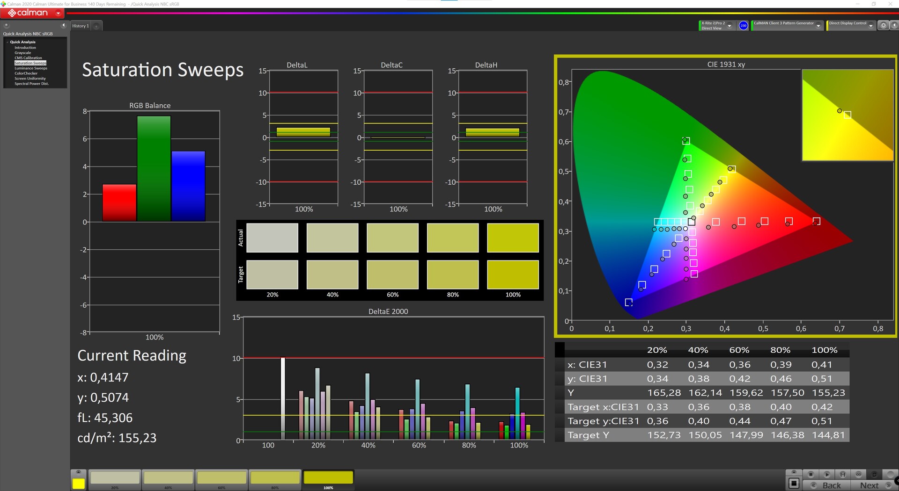Expand the up-arrow above yellow swatch

click(79, 472)
